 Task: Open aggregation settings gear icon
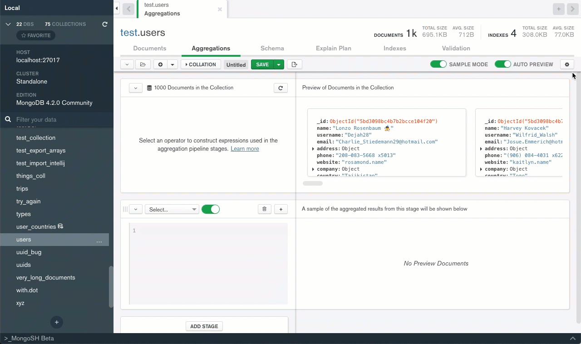567,64
